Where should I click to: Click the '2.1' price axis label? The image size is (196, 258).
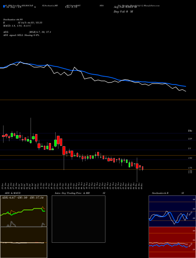pyautogui.click(x=190, y=149)
